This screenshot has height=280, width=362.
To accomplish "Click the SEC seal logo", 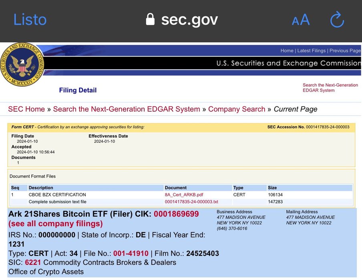I will [22, 64].
